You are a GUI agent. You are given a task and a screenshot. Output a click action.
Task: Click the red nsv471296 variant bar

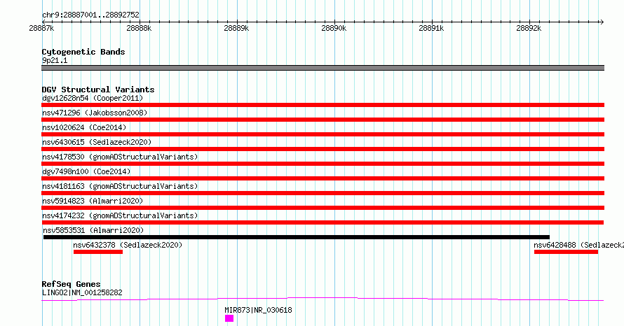tap(323, 120)
